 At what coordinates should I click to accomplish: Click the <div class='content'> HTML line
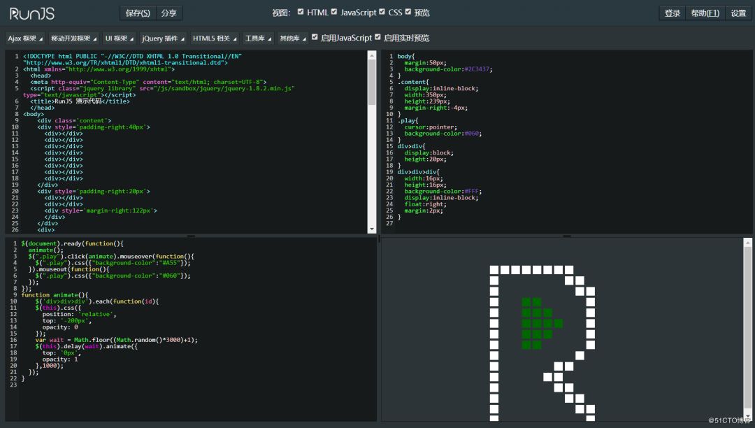74,121
